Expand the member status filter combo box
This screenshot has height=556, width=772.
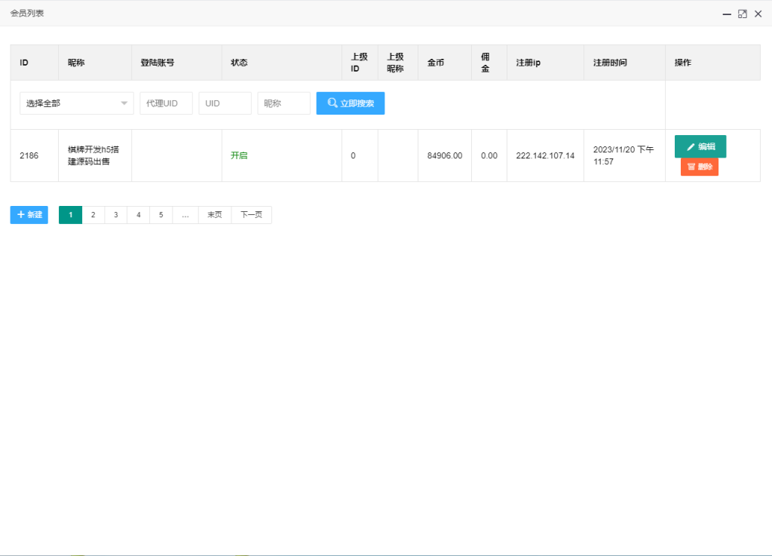(75, 103)
